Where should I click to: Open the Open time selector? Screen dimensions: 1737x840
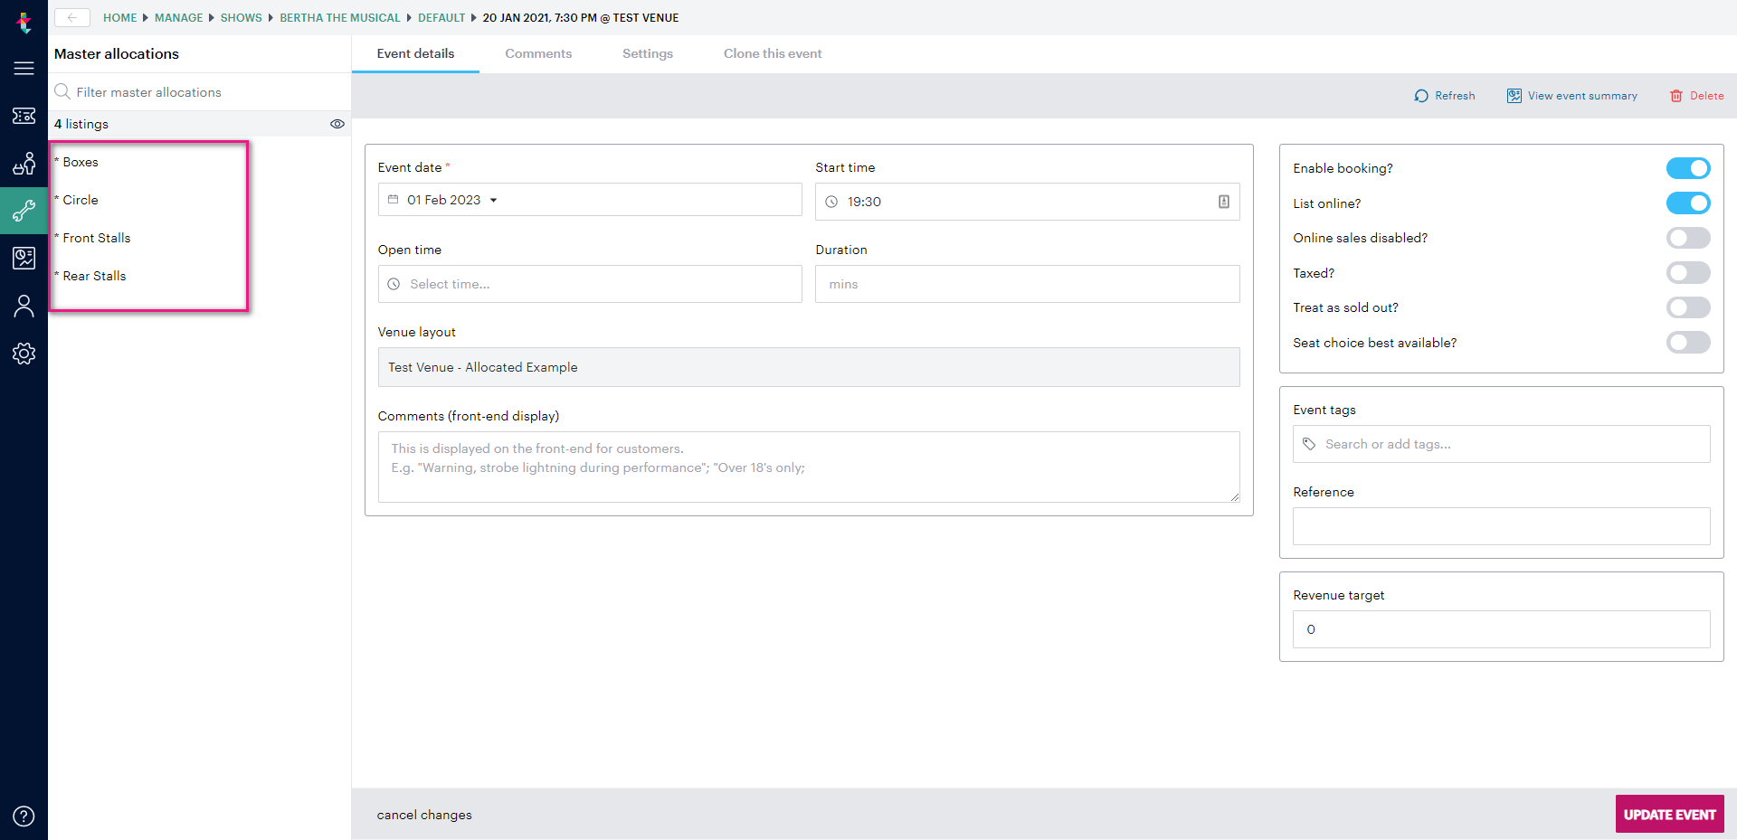click(589, 283)
